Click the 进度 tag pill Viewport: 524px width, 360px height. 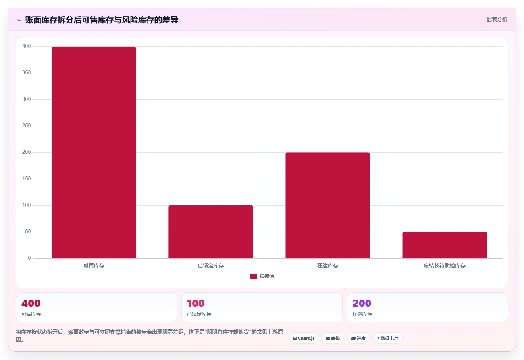(x=358, y=338)
